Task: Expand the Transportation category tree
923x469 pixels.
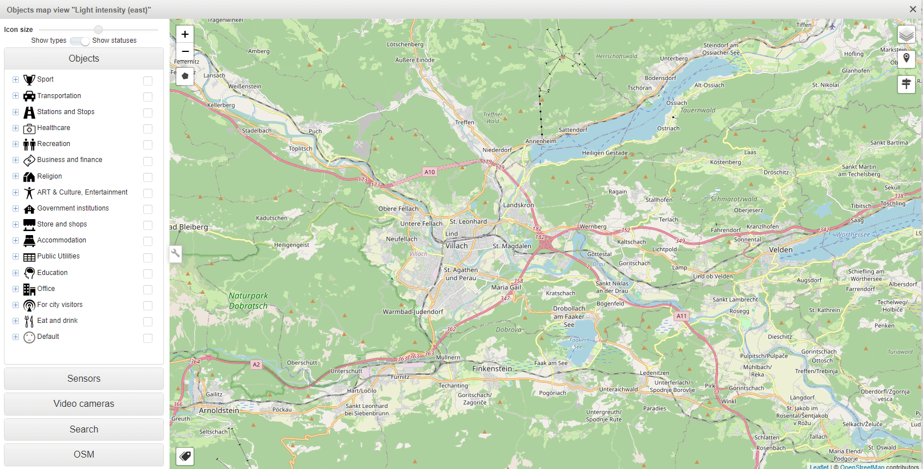Action: click(x=15, y=96)
